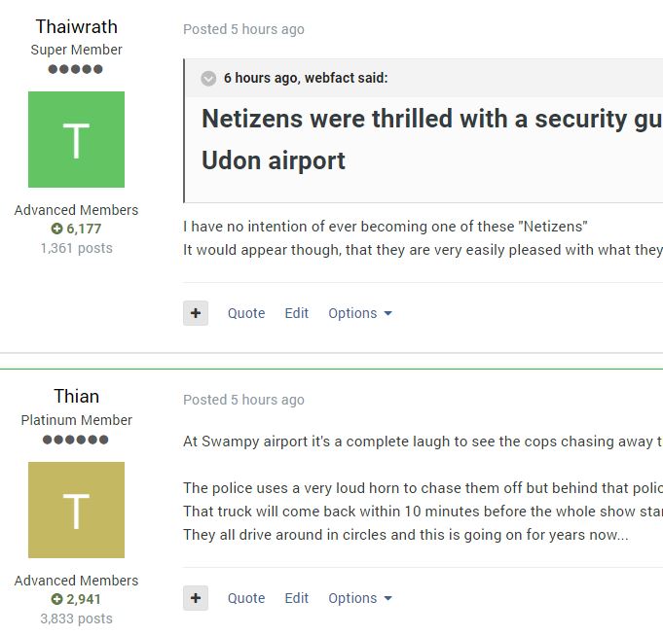Click the green reputation plus icon next to 6,177

click(56, 229)
